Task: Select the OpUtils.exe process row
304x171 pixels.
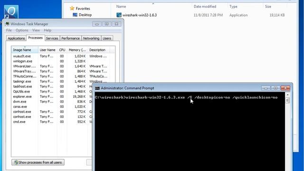Action: coord(52,91)
